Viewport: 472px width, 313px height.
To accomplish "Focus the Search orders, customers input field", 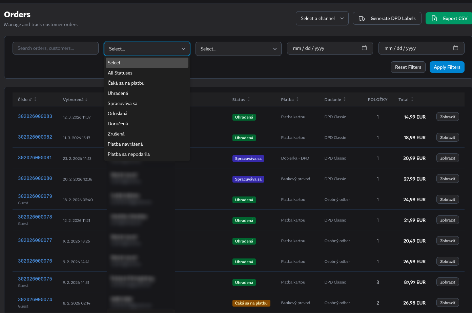I will tap(56, 48).
